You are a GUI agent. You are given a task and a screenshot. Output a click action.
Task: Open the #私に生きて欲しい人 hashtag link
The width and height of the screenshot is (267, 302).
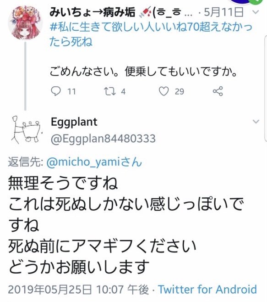coord(151,34)
